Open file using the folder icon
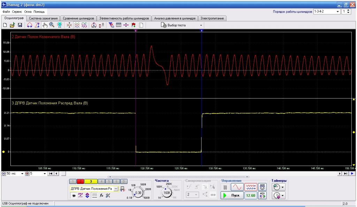 12,25
